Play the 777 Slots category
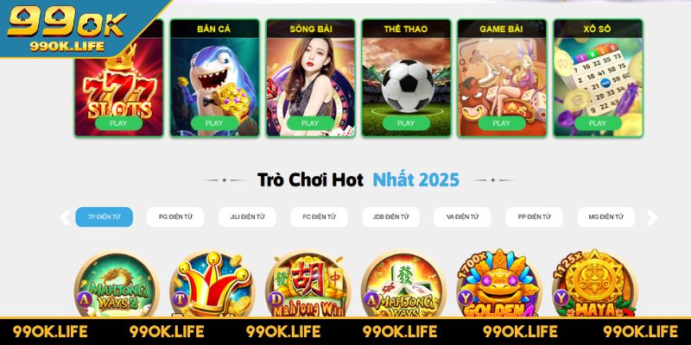 pos(118,123)
